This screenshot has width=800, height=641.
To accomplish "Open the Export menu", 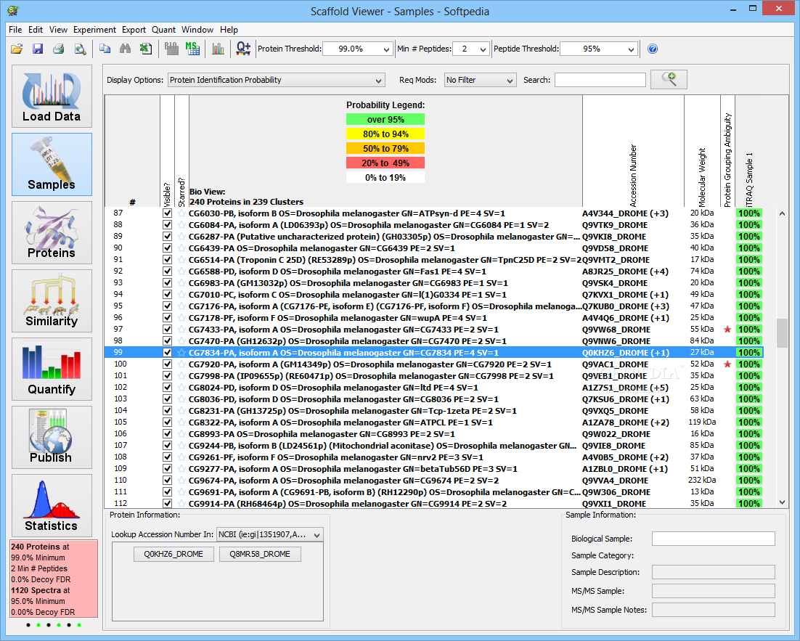I will [x=134, y=30].
